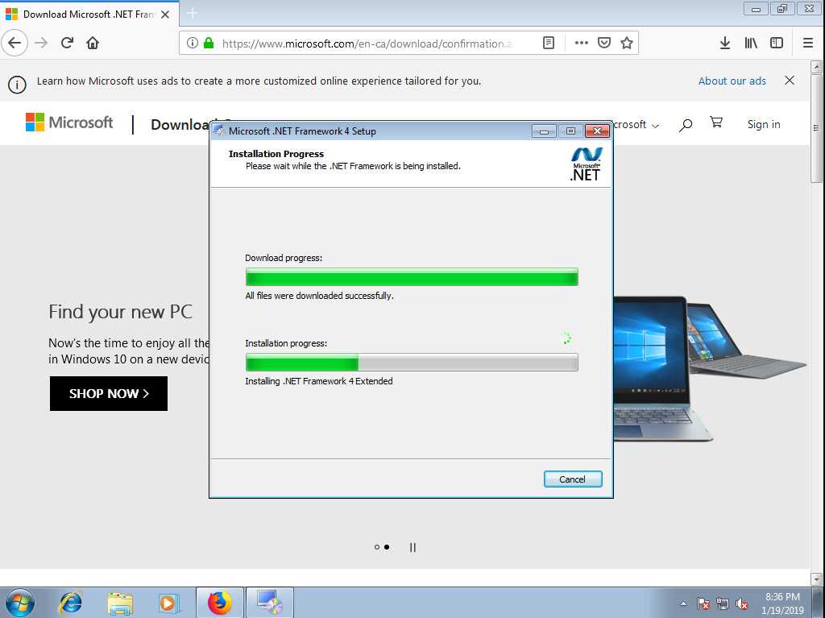
Task: Open network status tray icon
Action: pyautogui.click(x=723, y=603)
